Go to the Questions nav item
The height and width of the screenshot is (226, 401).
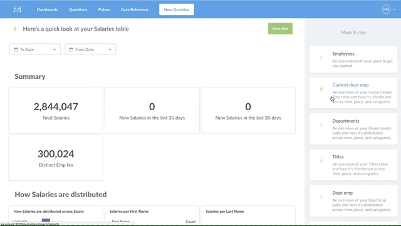coord(78,9)
